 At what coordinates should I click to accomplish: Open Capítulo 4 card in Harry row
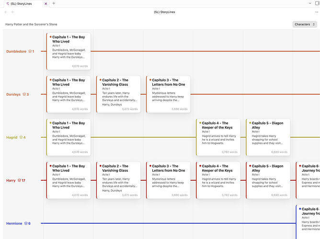218,180
